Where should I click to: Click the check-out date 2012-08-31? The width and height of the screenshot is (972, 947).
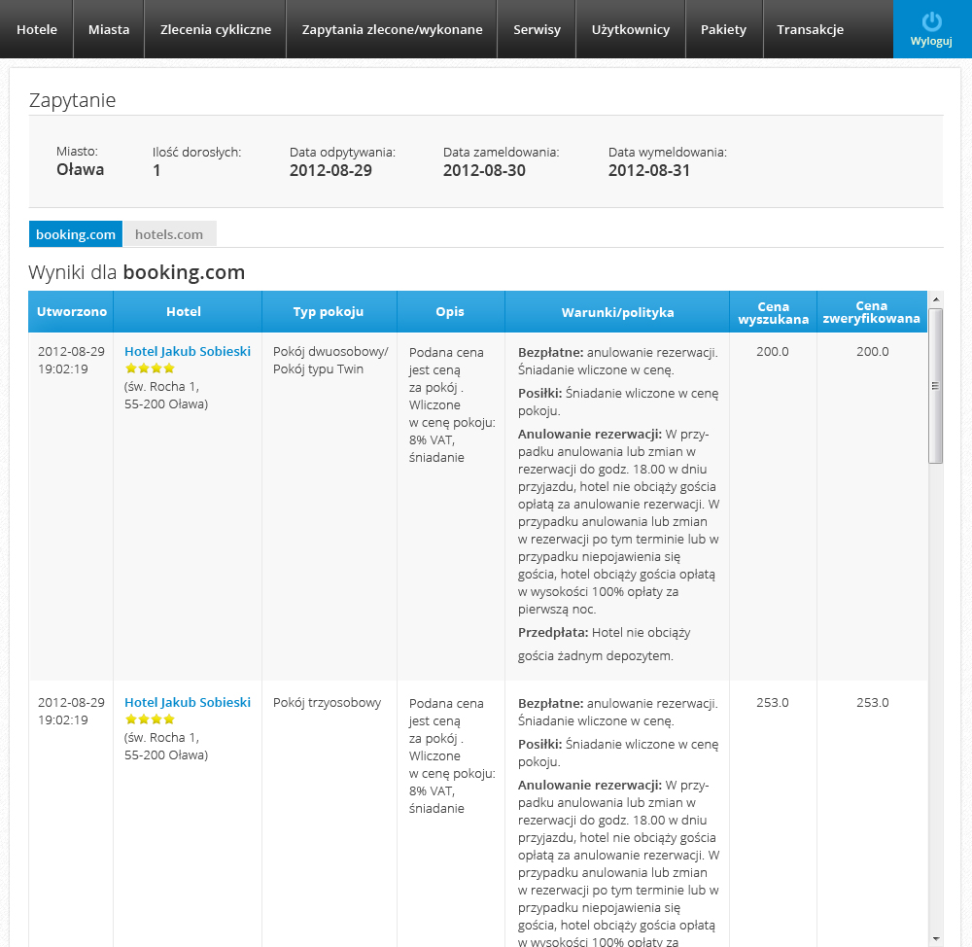(x=649, y=170)
